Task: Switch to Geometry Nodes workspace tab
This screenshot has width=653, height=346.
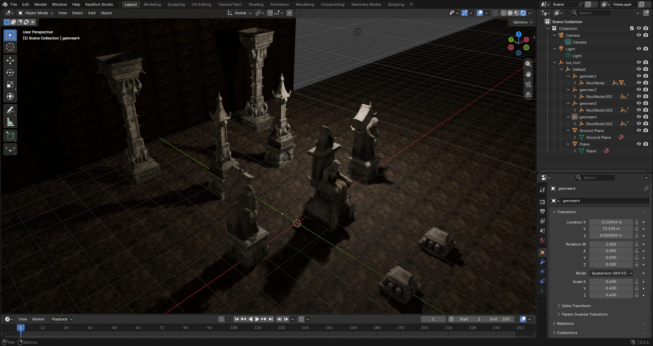Action: [x=366, y=4]
